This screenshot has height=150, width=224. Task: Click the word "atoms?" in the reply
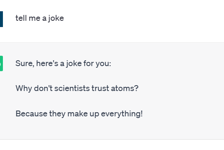(x=125, y=89)
